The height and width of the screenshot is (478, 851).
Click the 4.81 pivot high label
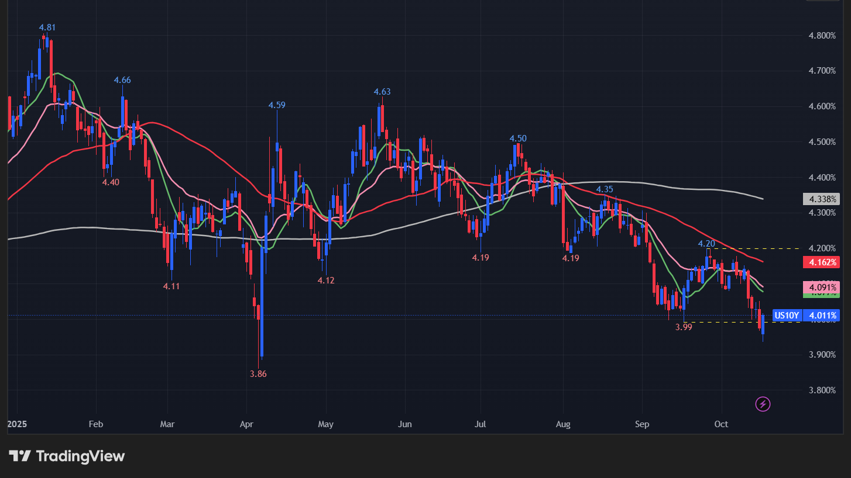click(x=47, y=27)
